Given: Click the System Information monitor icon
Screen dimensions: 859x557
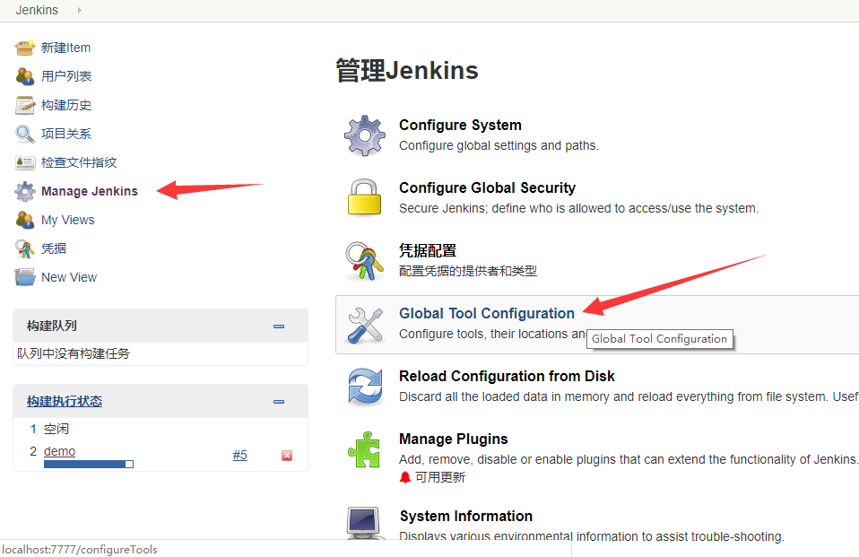Looking at the screenshot, I should [x=363, y=523].
